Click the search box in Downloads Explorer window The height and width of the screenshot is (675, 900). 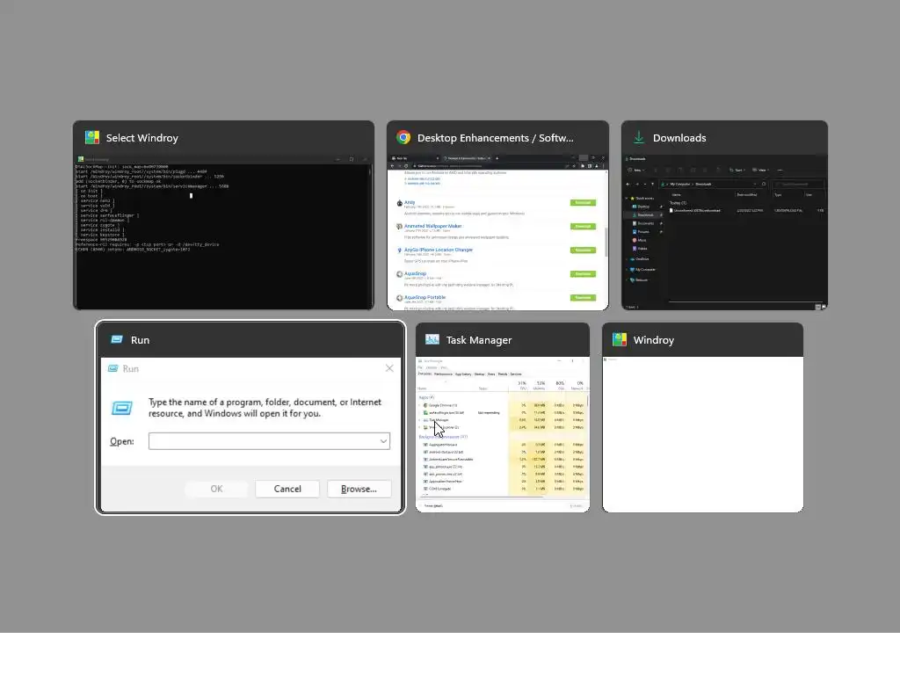[x=798, y=185]
